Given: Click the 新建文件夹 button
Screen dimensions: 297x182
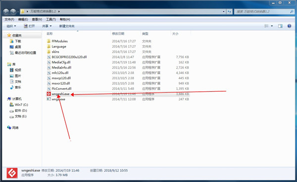Looking at the screenshot, I should point(67,26).
